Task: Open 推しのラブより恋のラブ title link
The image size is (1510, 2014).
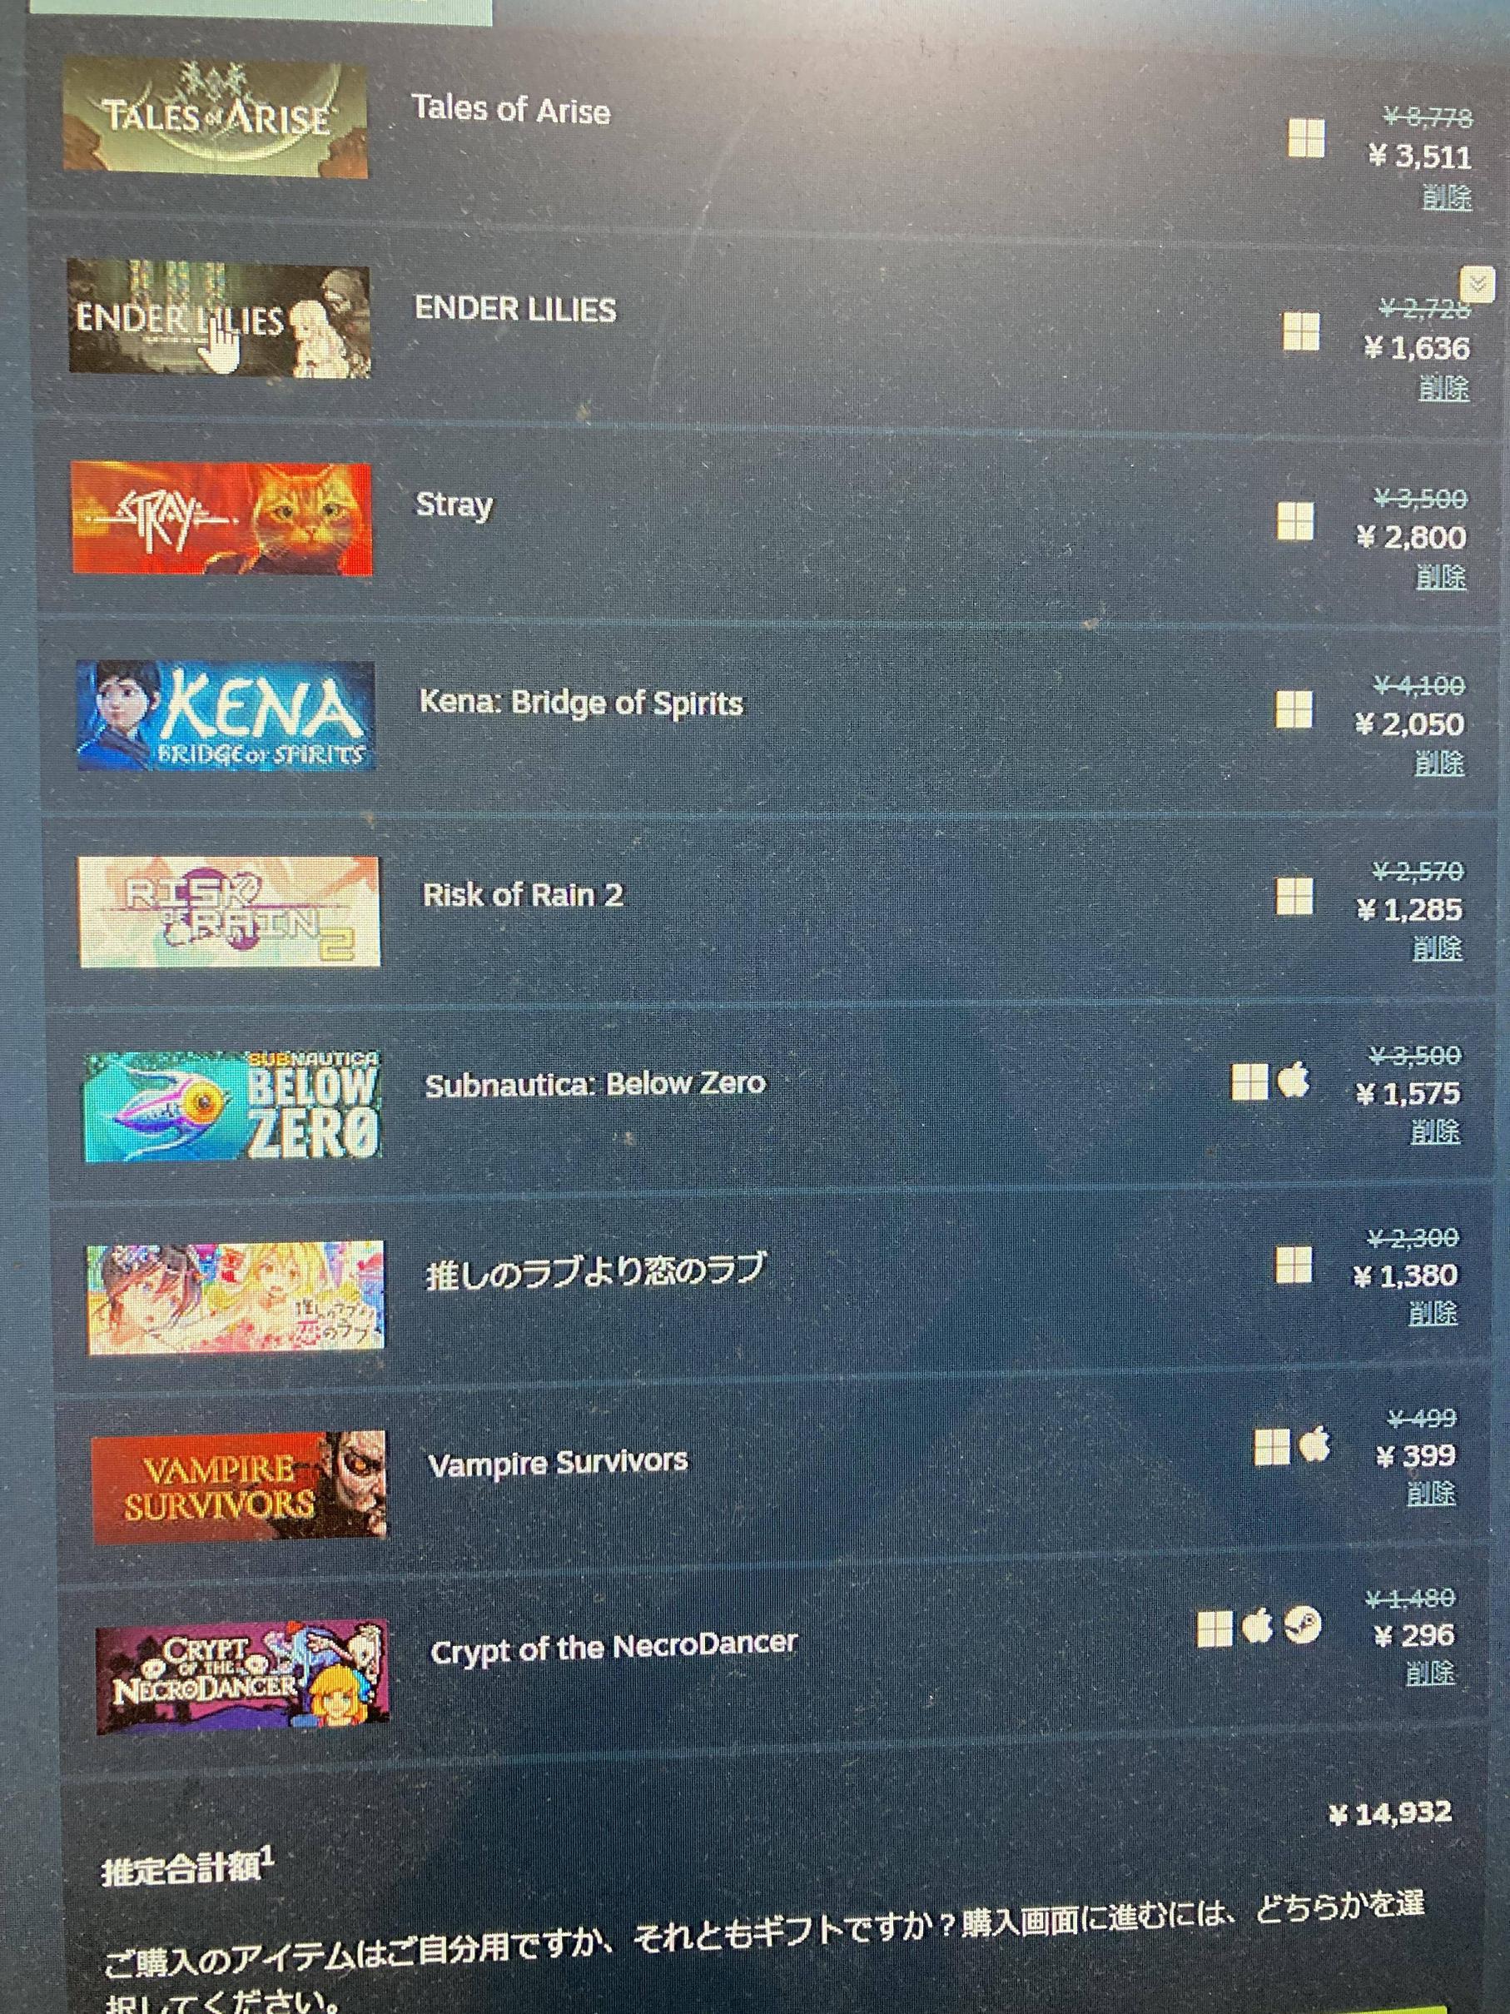Action: point(594,1272)
